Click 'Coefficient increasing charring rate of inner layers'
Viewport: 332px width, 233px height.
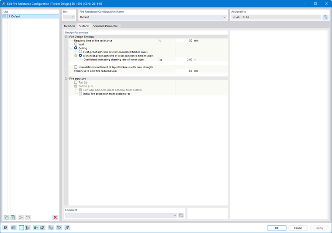coord(114,60)
